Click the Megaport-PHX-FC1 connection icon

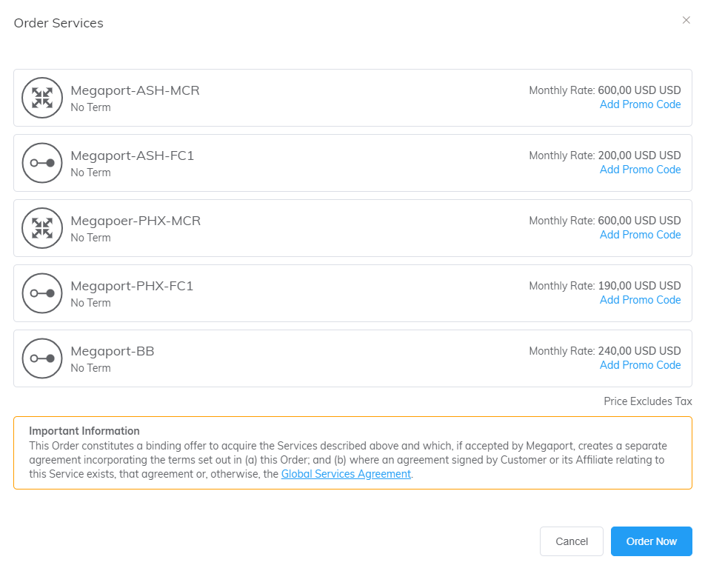click(42, 293)
